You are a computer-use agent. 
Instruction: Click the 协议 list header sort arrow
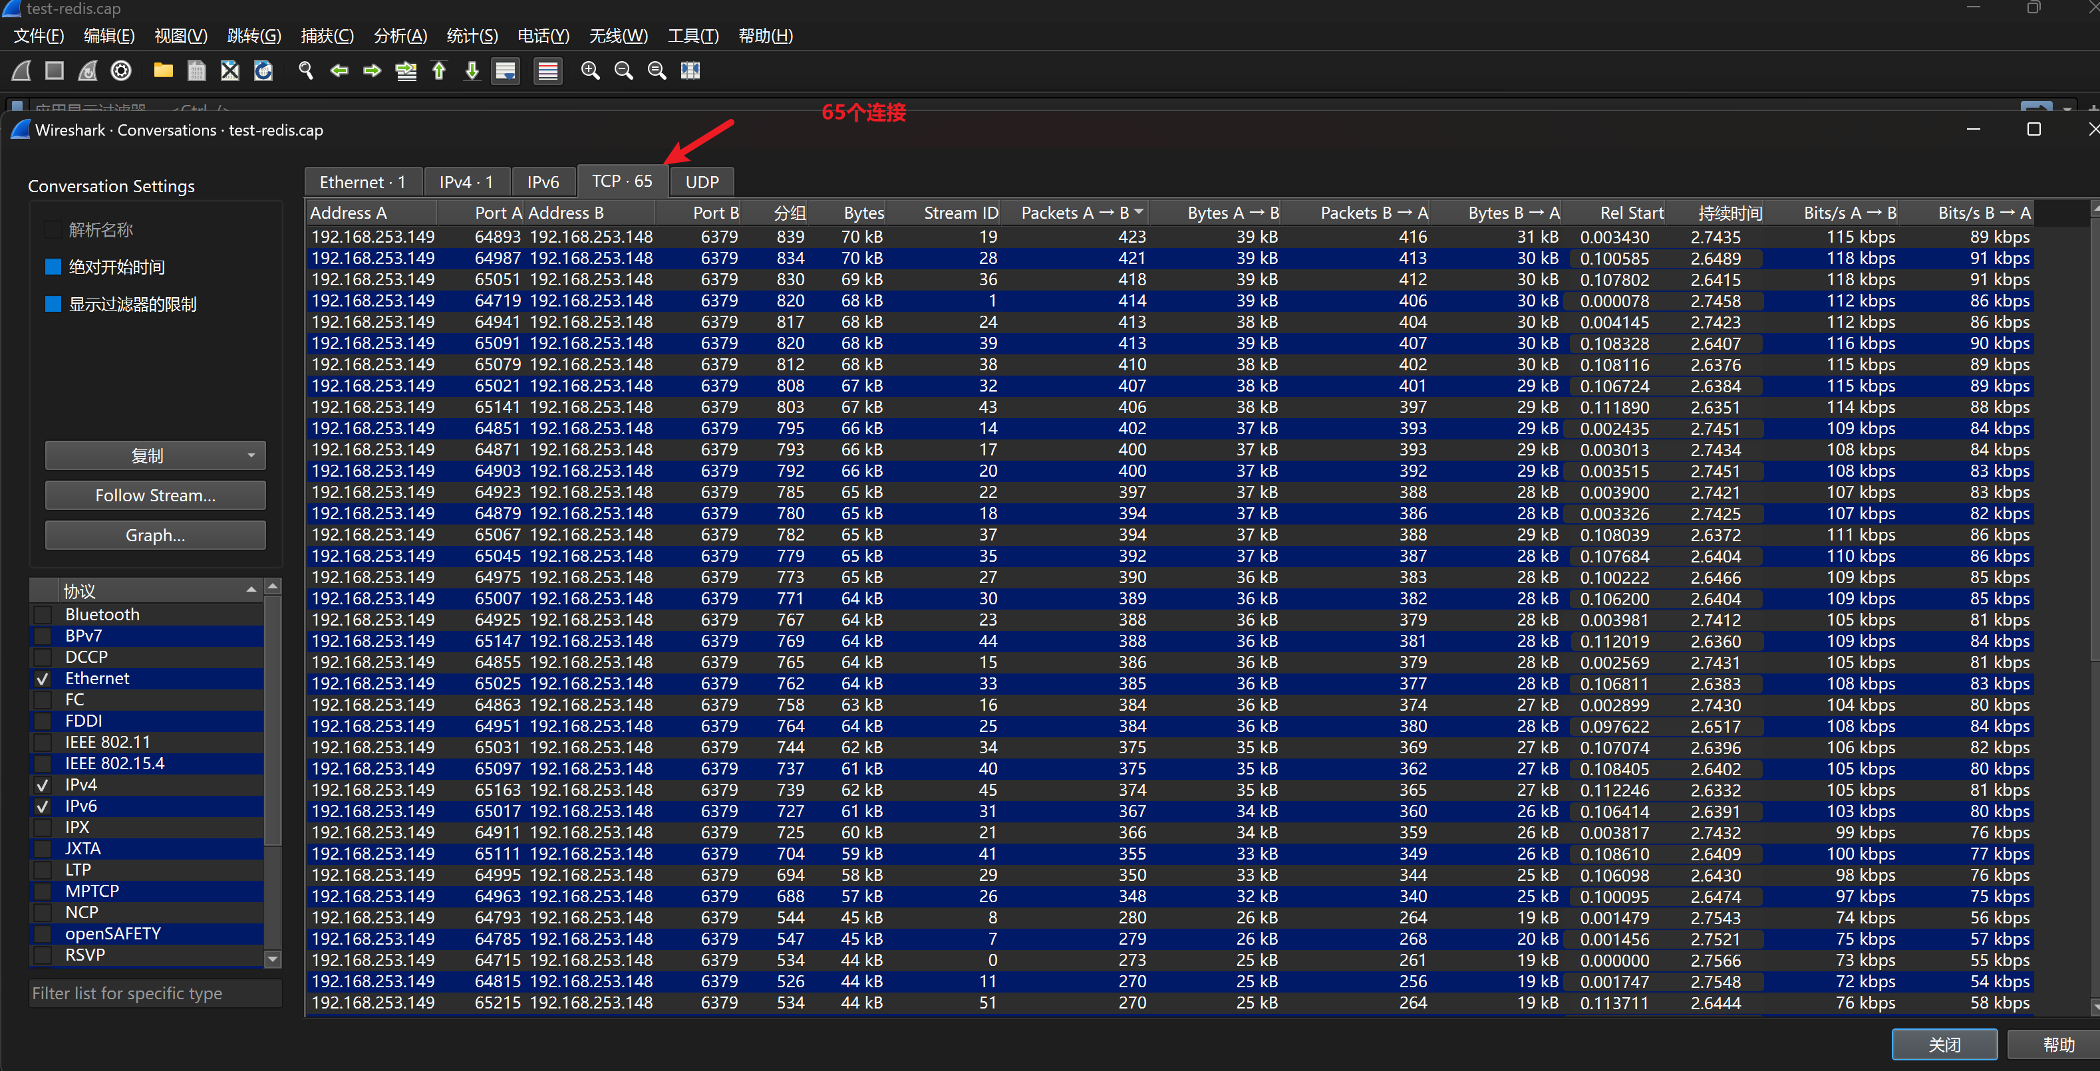(251, 590)
